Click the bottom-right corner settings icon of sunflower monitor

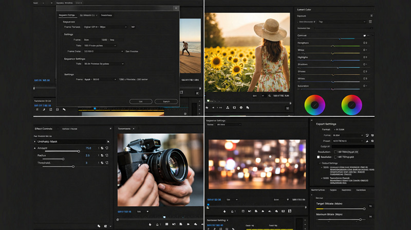click(288, 108)
